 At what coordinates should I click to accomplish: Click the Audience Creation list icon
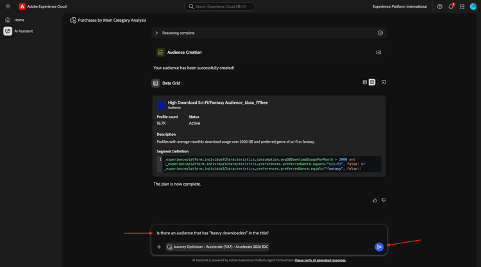pyautogui.click(x=160, y=53)
